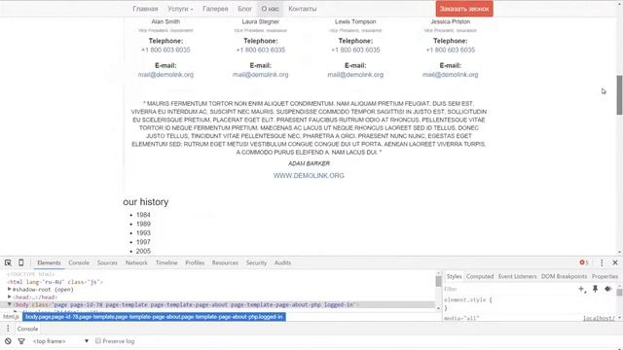Open Галерея in site navigation

coord(215,9)
